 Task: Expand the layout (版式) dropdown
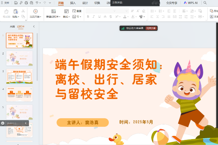[x=66, y=17]
